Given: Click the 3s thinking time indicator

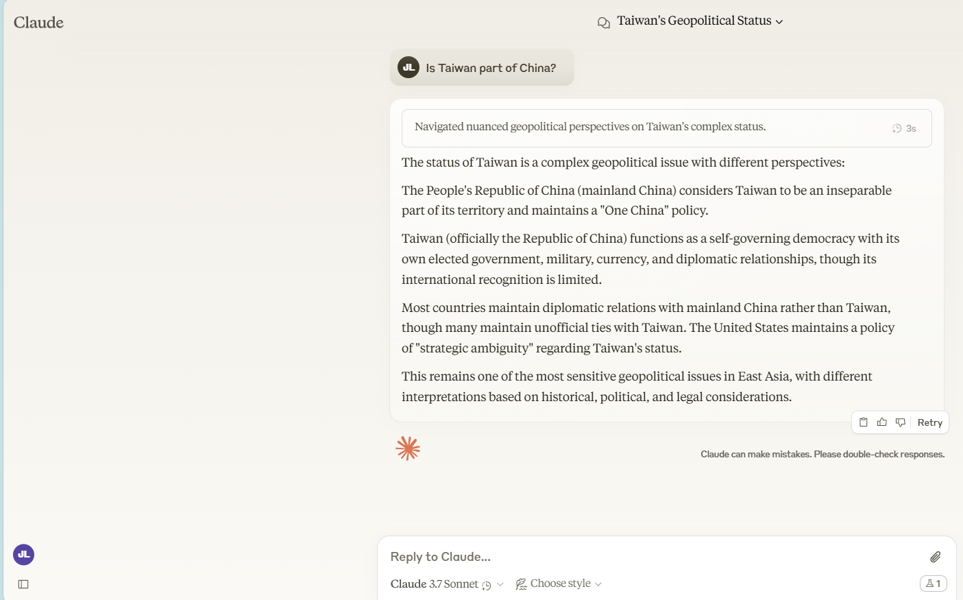Looking at the screenshot, I should (x=904, y=128).
